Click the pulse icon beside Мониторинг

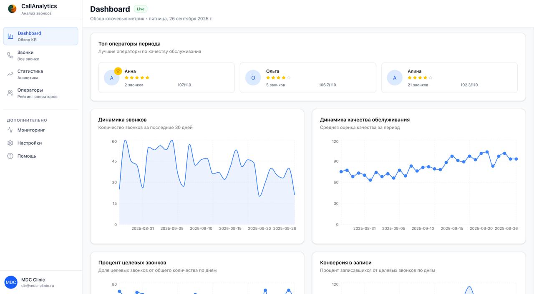click(x=10, y=130)
